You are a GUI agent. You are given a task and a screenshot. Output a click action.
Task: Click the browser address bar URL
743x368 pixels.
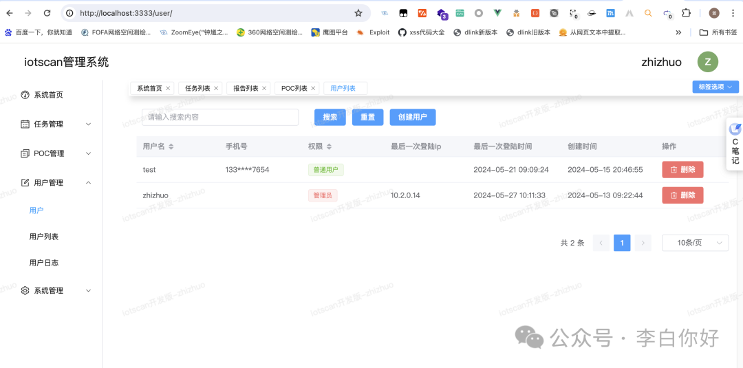coord(126,13)
